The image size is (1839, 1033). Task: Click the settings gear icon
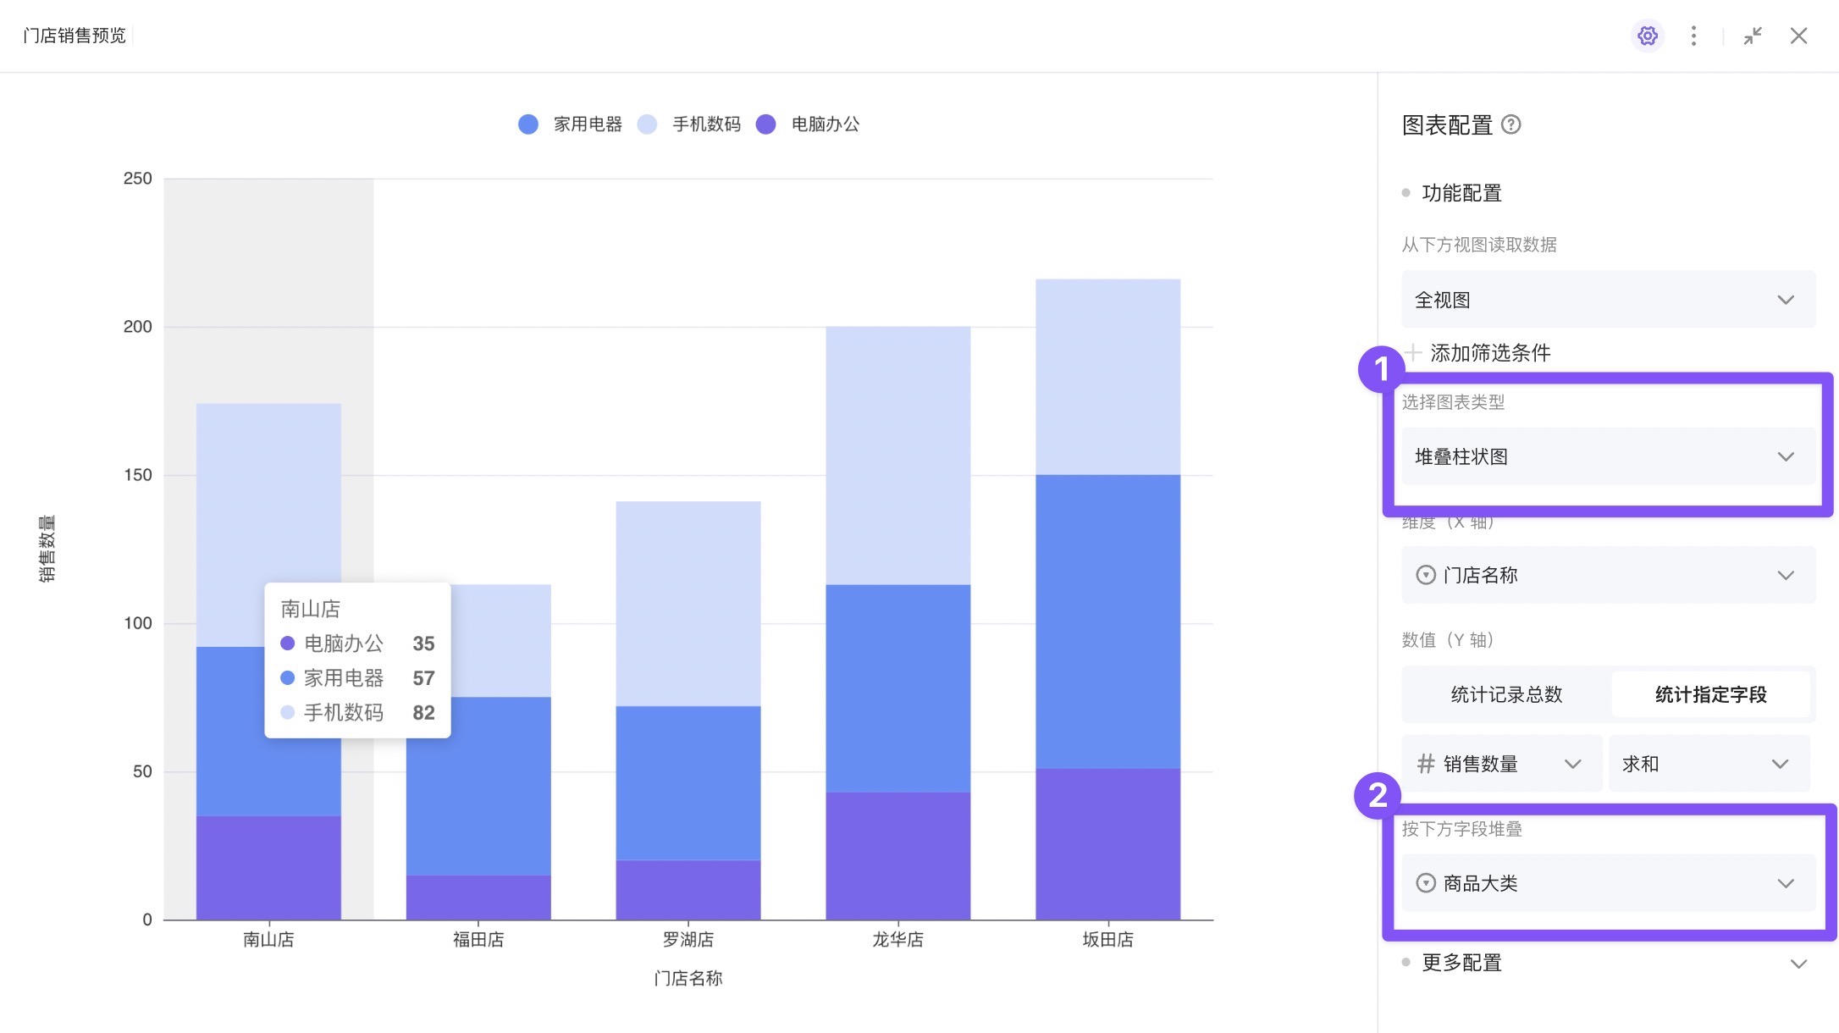(1647, 36)
